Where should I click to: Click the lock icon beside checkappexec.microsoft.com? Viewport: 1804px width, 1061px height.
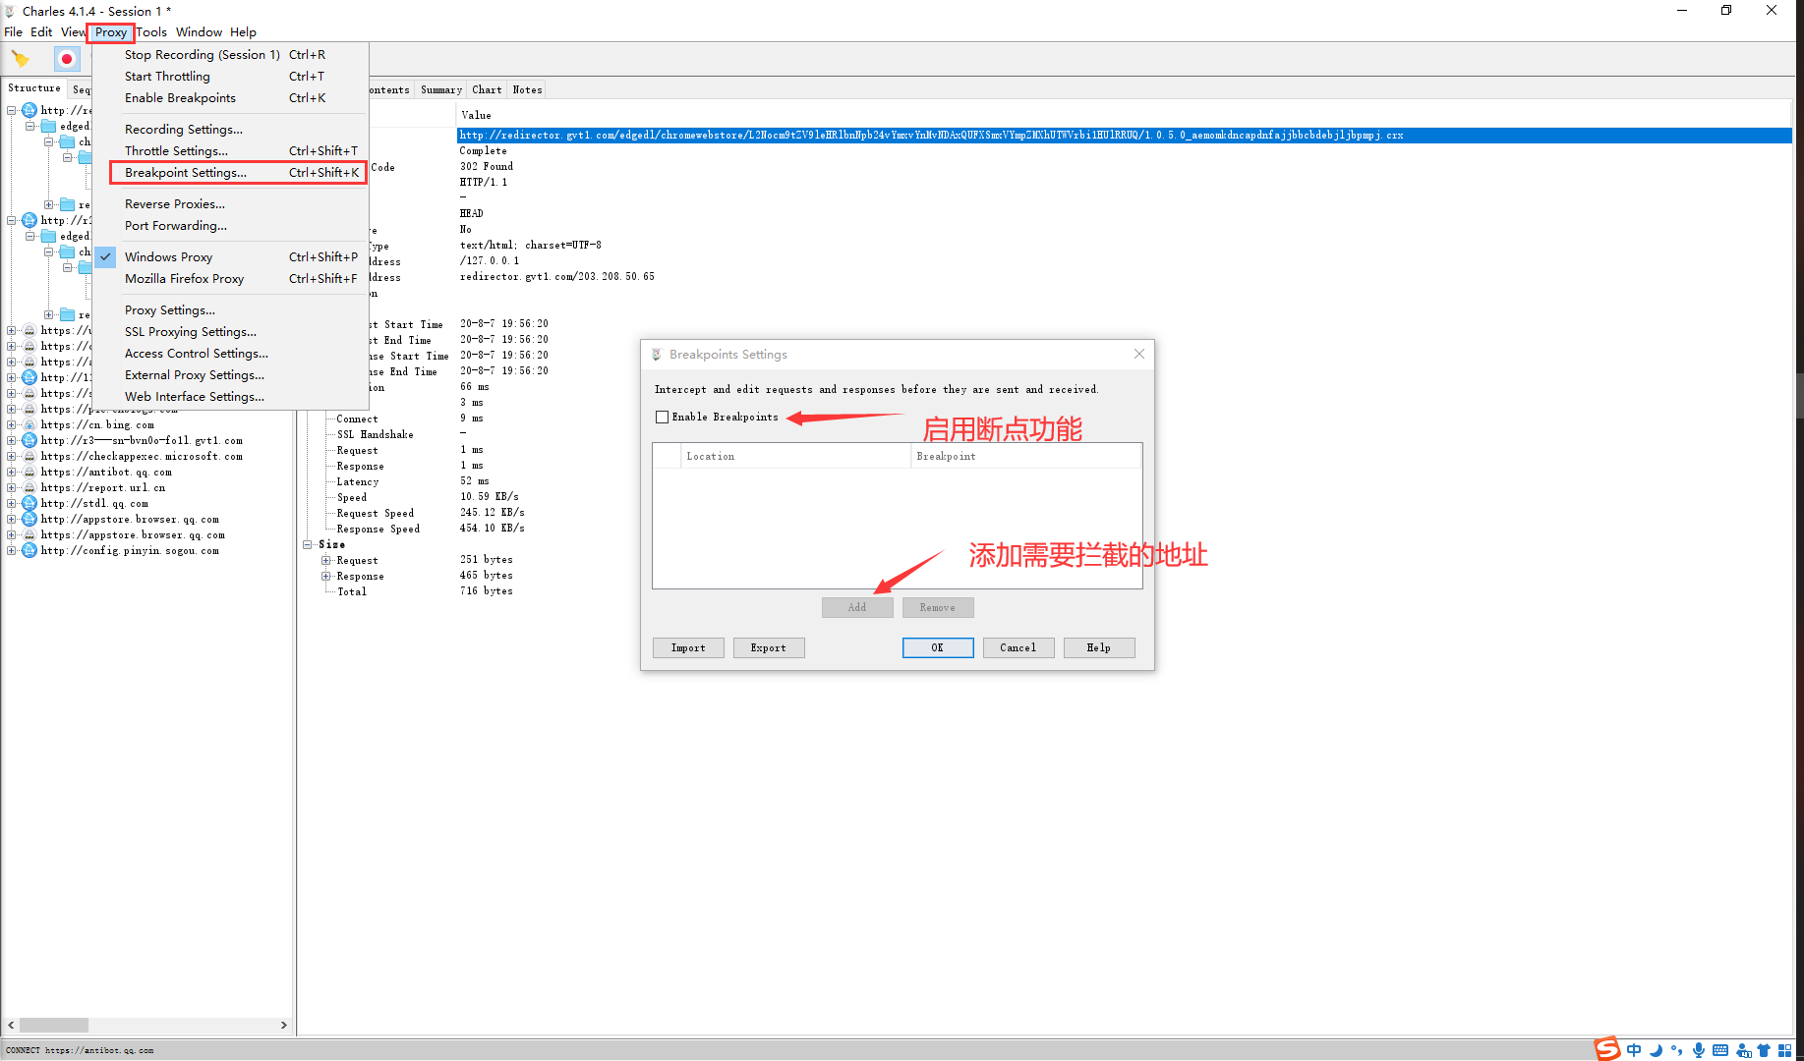point(29,457)
